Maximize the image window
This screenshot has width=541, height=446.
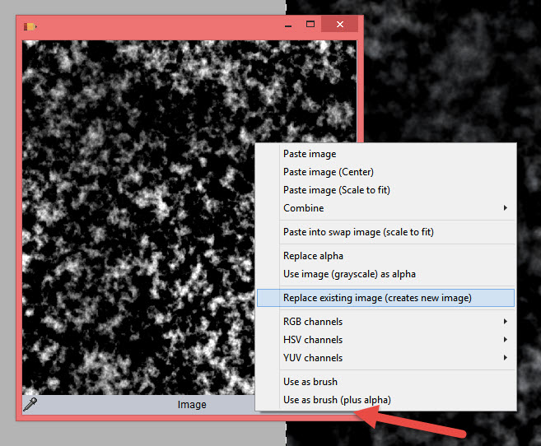tap(310, 26)
